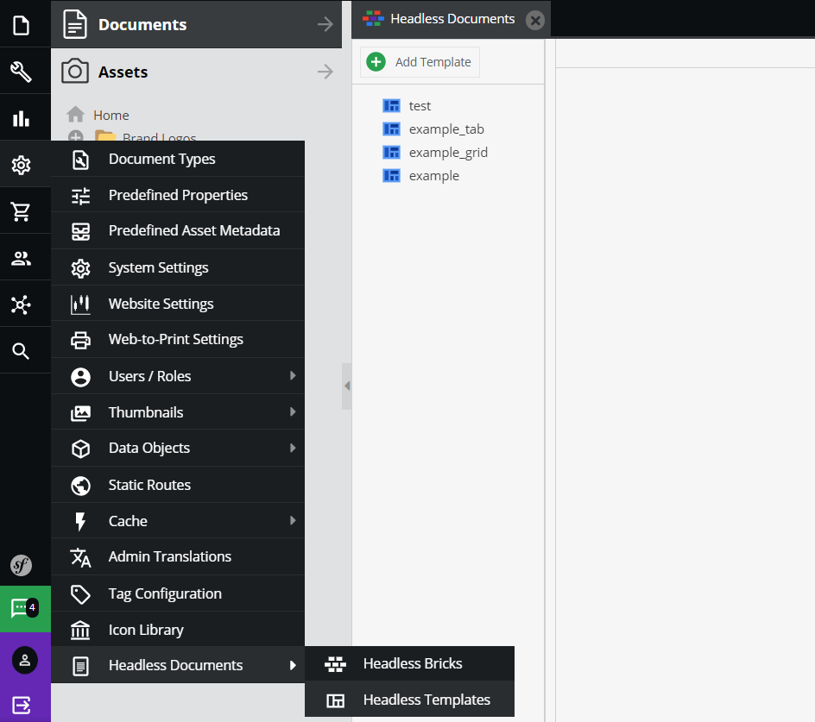Click the Website Settings chart icon
815x722 pixels.
coord(80,304)
